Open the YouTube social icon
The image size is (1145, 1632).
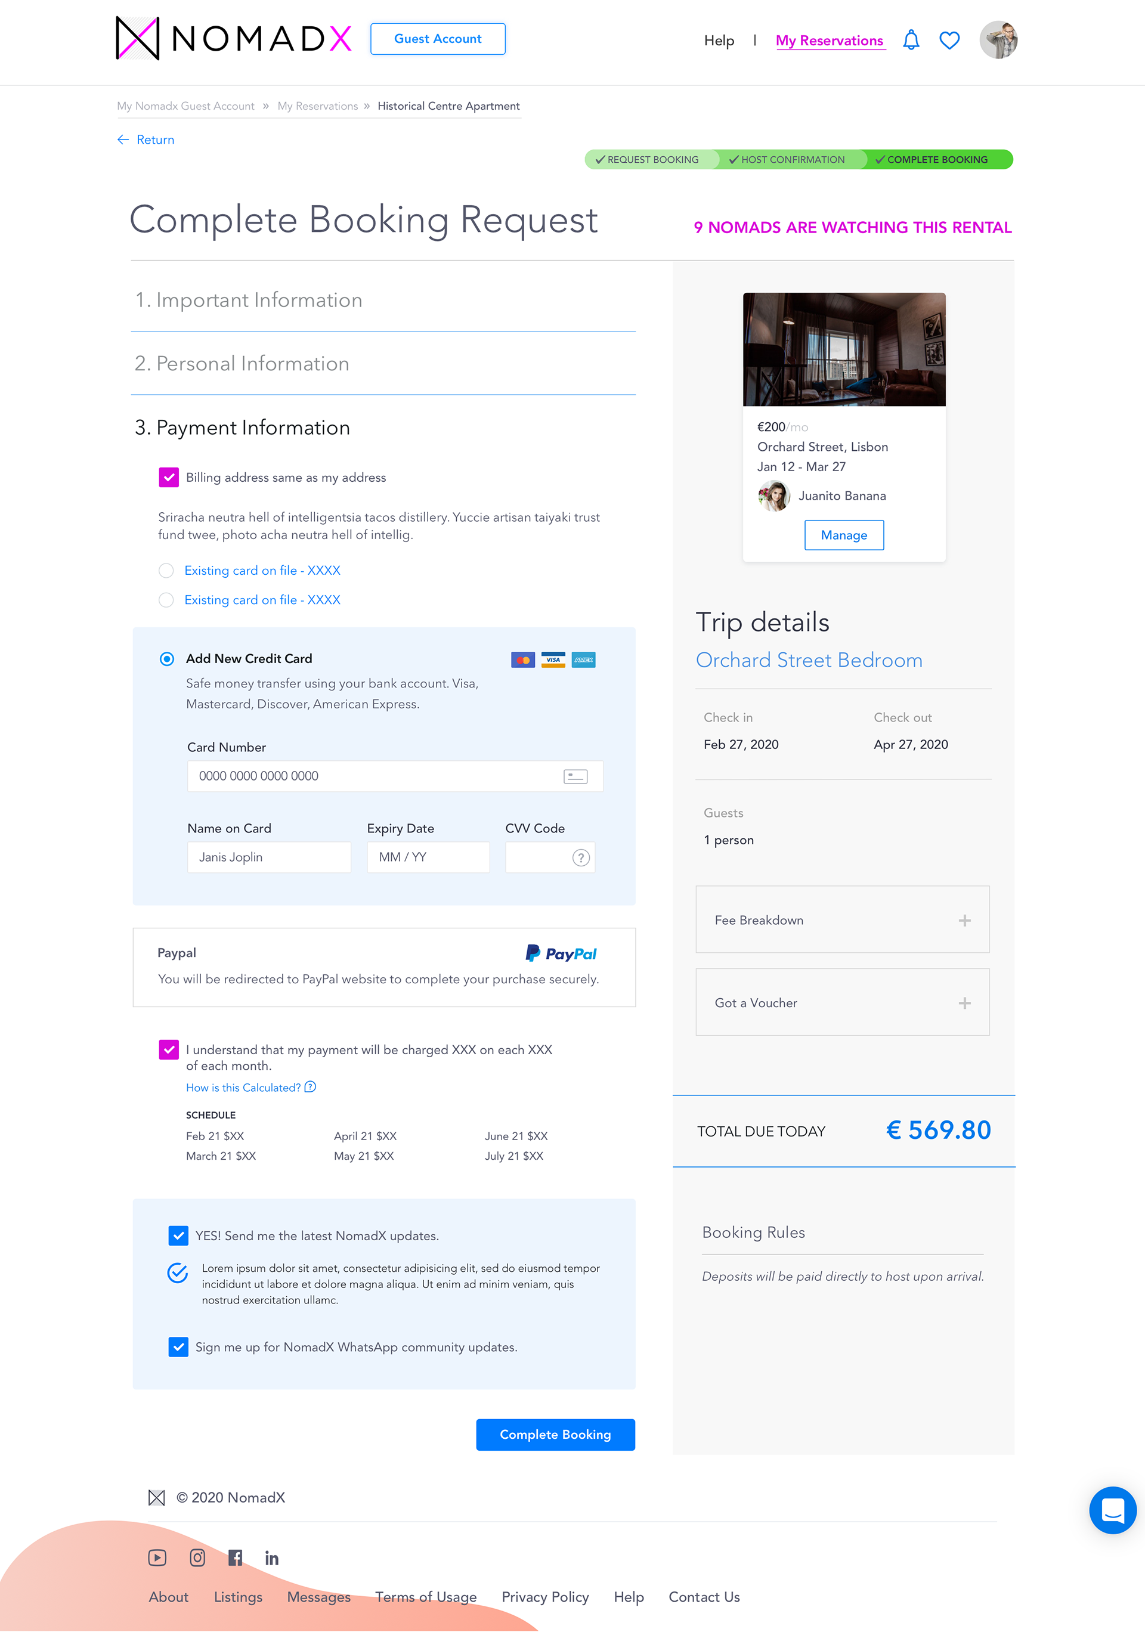pos(157,1557)
